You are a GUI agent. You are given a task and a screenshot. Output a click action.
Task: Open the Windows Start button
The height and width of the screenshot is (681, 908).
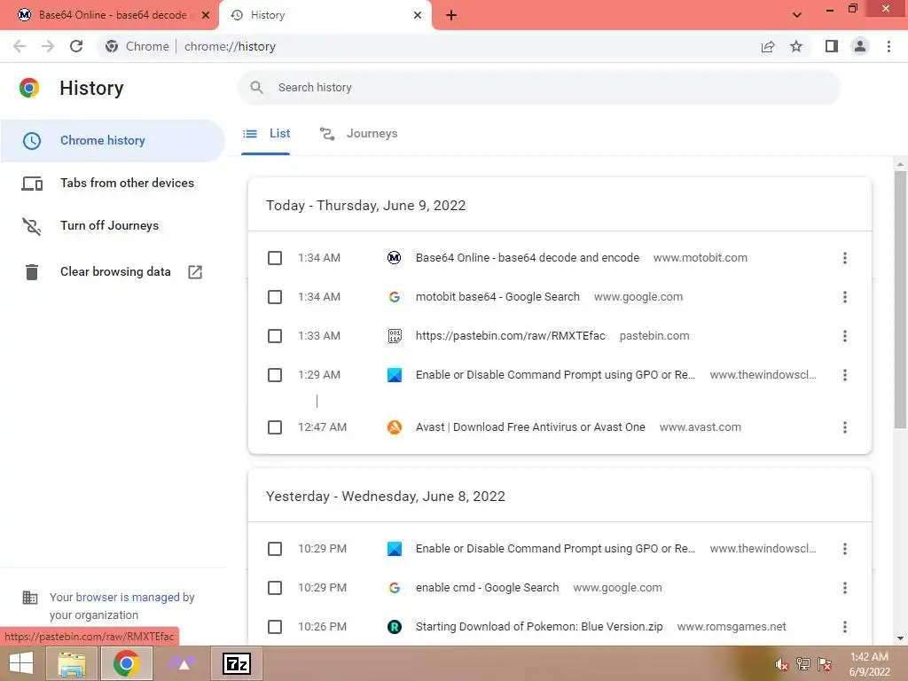(21, 663)
